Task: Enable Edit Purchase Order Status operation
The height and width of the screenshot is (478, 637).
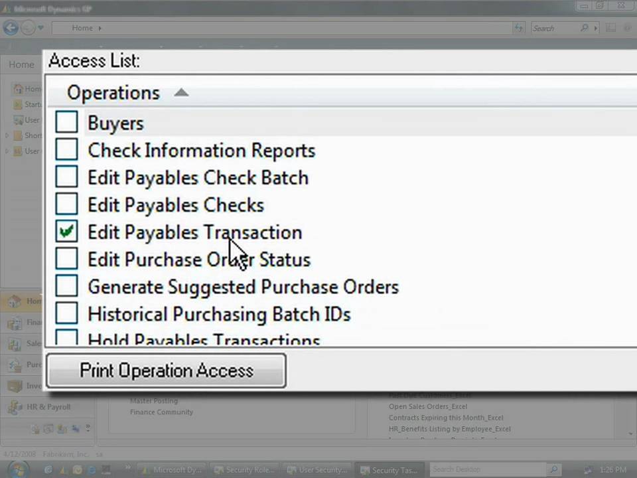Action: coord(66,258)
